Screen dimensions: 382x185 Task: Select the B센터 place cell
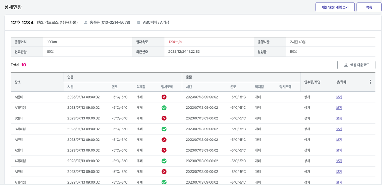(19, 118)
